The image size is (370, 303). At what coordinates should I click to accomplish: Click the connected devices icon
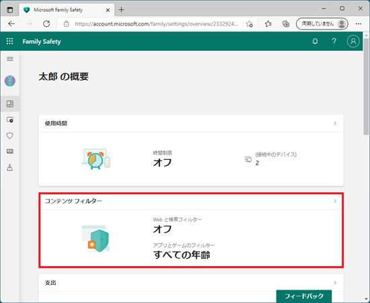point(248,159)
